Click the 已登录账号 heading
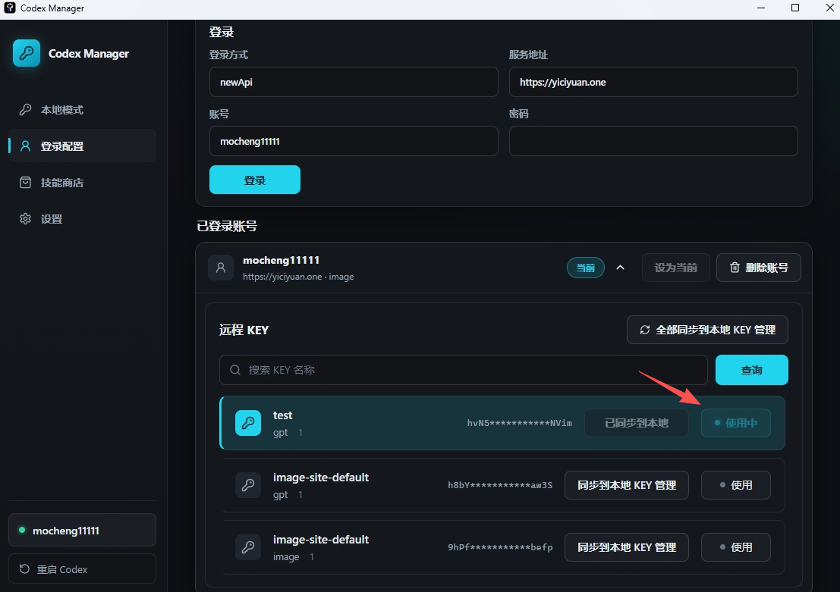The image size is (840, 592). (x=227, y=227)
